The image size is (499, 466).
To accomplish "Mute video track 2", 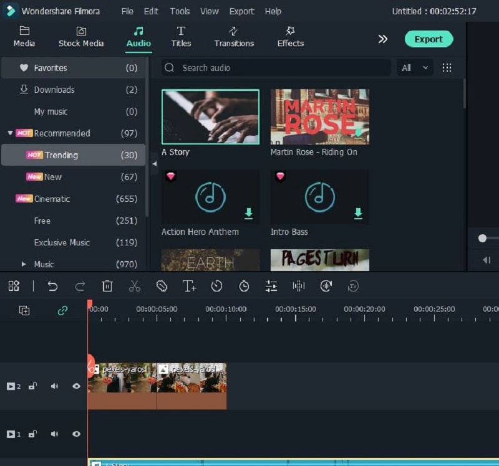I will [x=54, y=386].
